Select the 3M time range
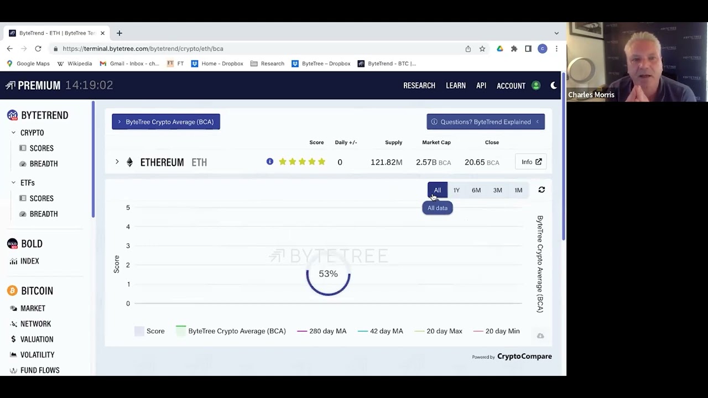This screenshot has width=708, height=398. 498,190
